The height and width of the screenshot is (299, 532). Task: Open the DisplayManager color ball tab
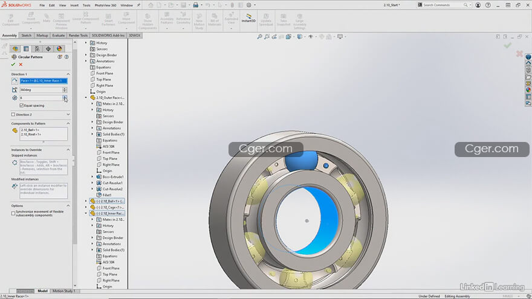tap(59, 49)
